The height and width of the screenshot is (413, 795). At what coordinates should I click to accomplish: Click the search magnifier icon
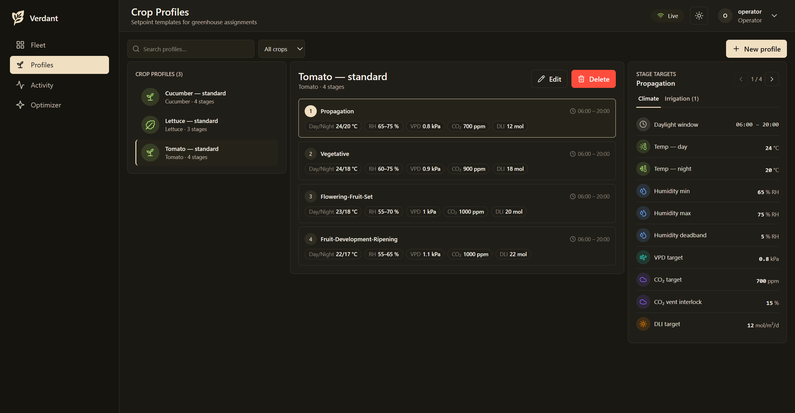[136, 49]
